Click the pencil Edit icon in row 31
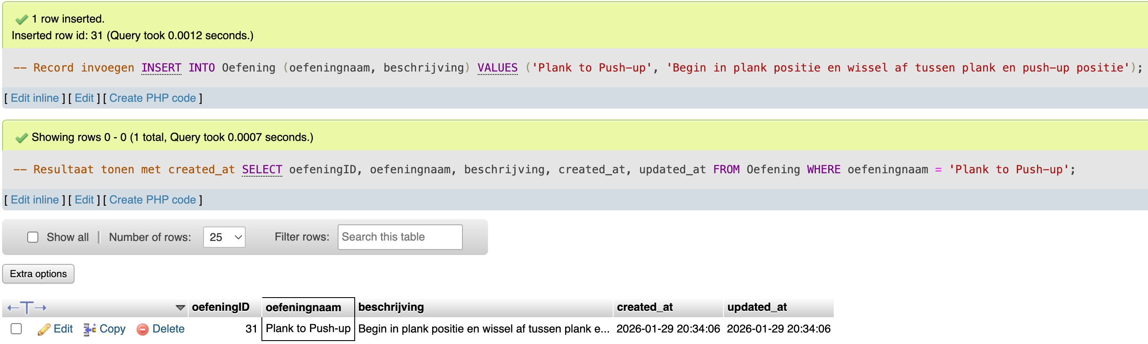The image size is (1148, 344). point(44,329)
